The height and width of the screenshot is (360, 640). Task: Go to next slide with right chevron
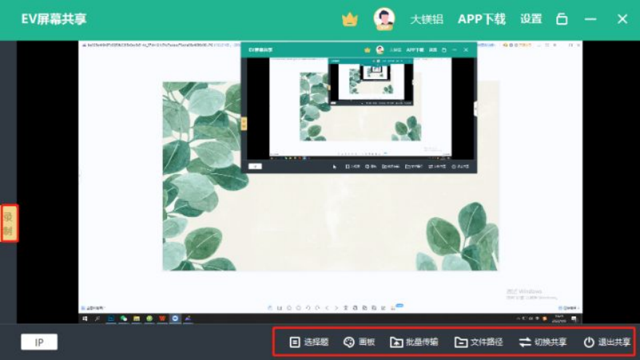(x=336, y=308)
